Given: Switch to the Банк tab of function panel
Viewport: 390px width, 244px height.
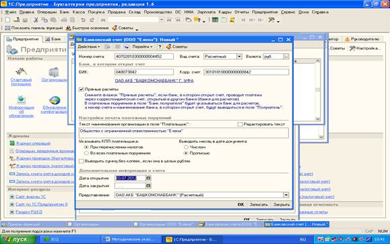Looking at the screenshot, I should pos(53,39).
